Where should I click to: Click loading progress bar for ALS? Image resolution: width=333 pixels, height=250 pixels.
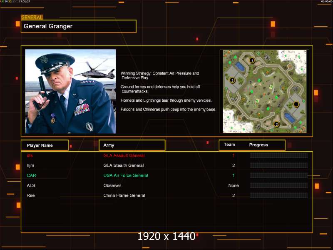pyautogui.click(x=278, y=185)
